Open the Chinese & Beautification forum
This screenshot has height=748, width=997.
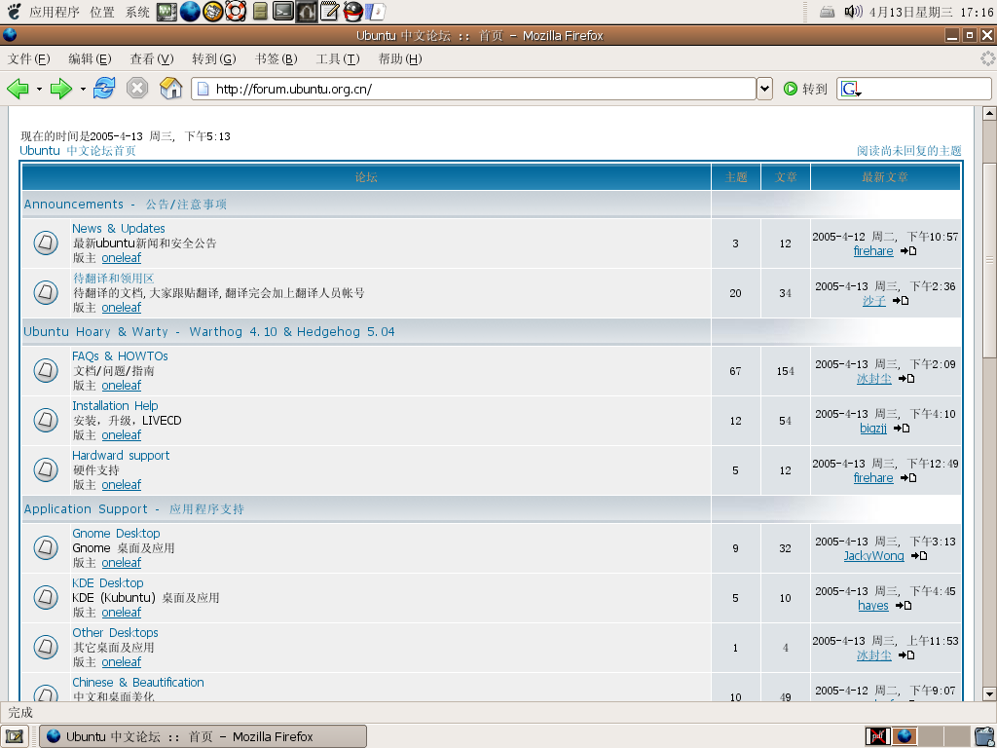tap(138, 682)
